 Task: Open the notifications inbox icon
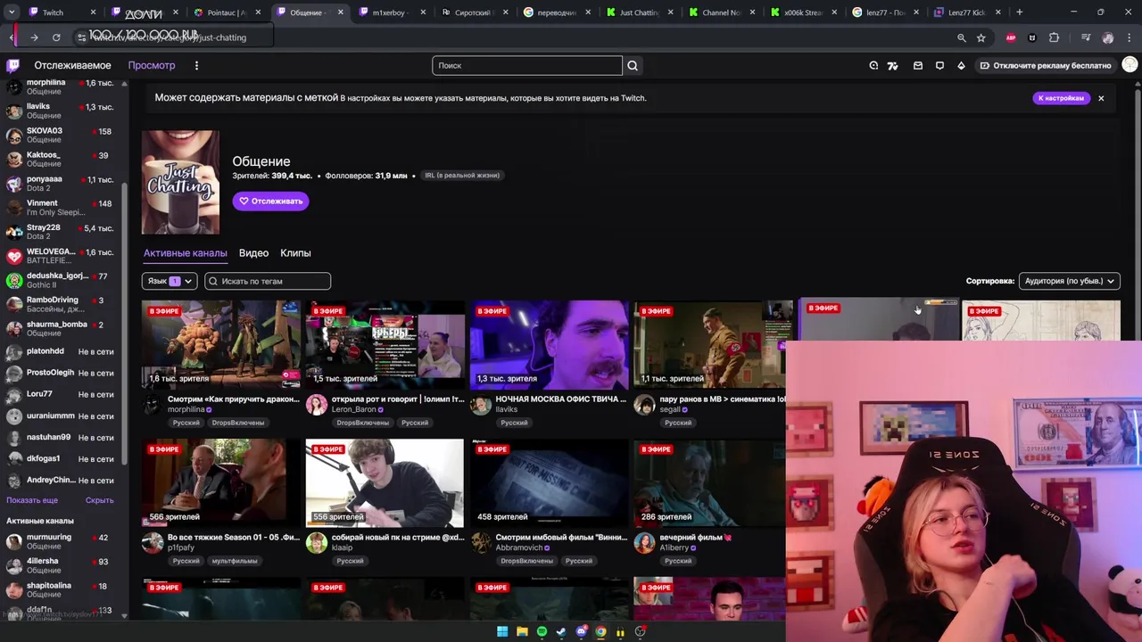click(918, 65)
